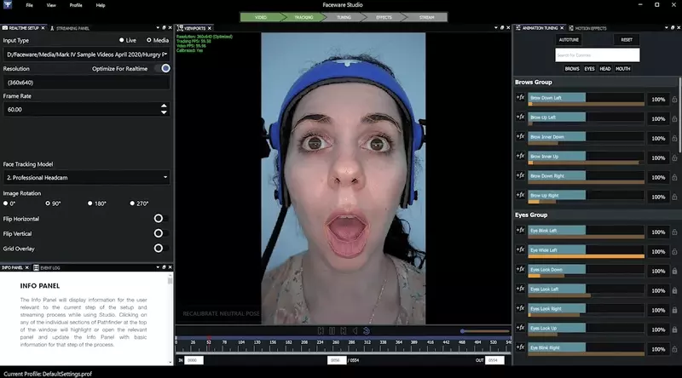This screenshot has width=682, height=378.
Task: Open the Help menu
Action: click(x=101, y=5)
